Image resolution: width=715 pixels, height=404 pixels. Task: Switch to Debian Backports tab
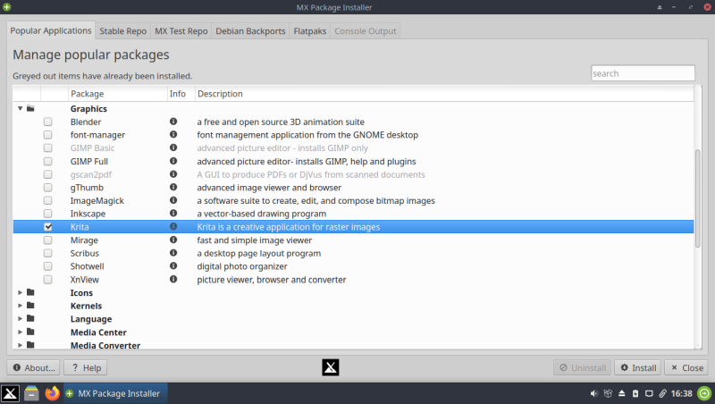pos(250,31)
